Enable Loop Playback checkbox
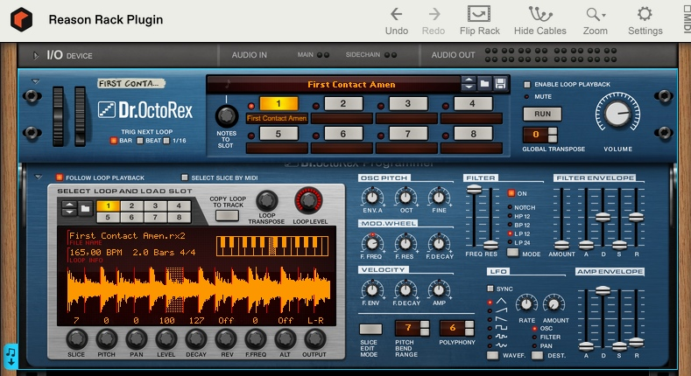Viewport: 691px width, 376px height. coord(526,85)
